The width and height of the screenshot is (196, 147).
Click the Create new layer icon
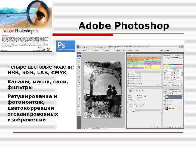tap(178, 127)
